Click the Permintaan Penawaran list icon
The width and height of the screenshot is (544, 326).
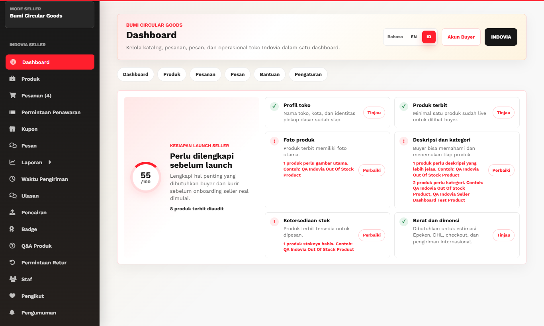13,112
